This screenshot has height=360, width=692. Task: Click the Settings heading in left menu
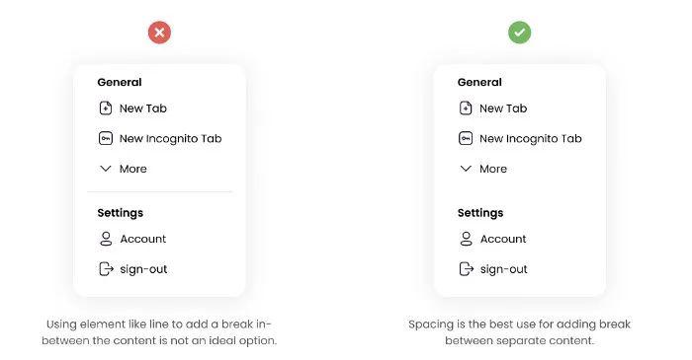pos(121,213)
